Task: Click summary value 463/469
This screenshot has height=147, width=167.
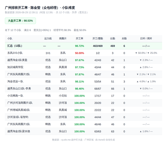Action: coord(98,46)
